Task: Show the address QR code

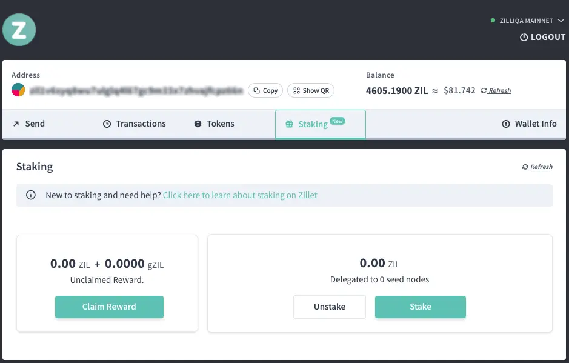Action: point(311,90)
